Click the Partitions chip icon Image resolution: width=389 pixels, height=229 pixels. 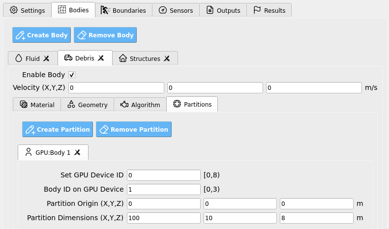pyautogui.click(x=177, y=104)
